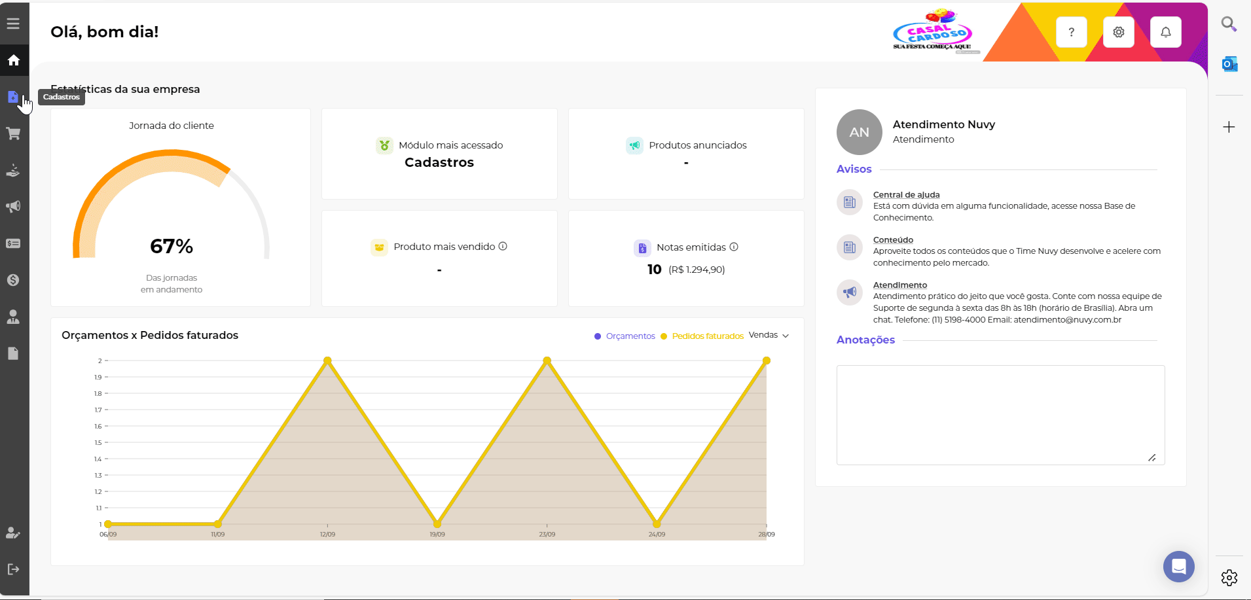
Task: Open the shopping cart sidebar module
Action: 13,134
